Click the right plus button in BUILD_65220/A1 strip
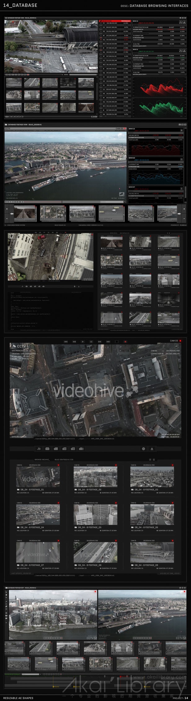191x701 pixels. tap(184, 208)
